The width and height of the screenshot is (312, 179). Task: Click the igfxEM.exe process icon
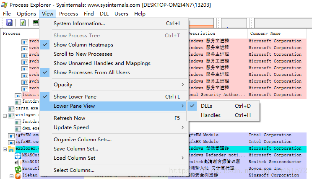click(x=11, y=136)
